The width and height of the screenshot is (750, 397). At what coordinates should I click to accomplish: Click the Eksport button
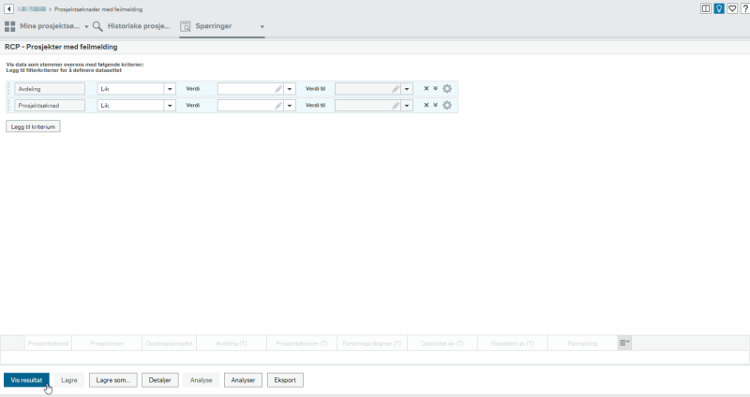point(285,380)
